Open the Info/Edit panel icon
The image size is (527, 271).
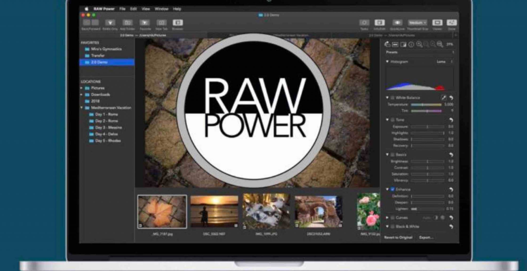[x=379, y=23]
